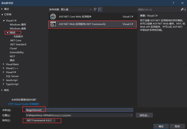The height and width of the screenshot is (129, 187).
Task: Click the 取消 (Cancel) button
Action: (177, 126)
